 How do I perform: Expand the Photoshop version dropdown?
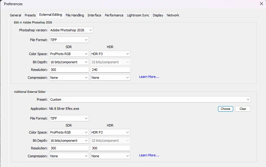tap(71, 30)
